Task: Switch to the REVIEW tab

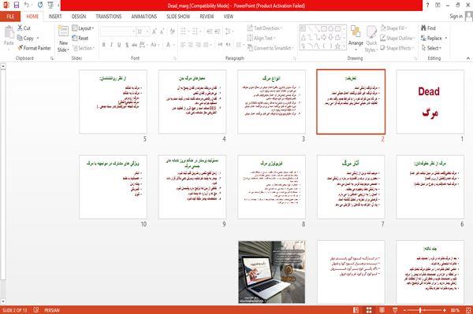Action: click(x=207, y=17)
